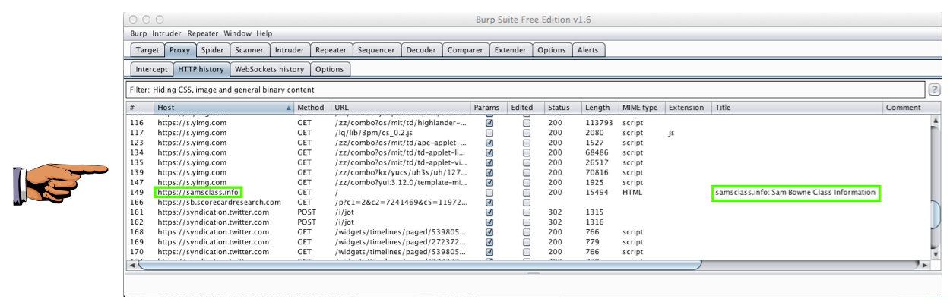
Task: Click the yellow minimize window button
Action: click(x=147, y=19)
